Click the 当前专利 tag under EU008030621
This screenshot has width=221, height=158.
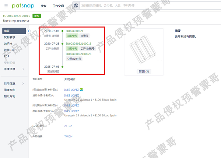72,36
